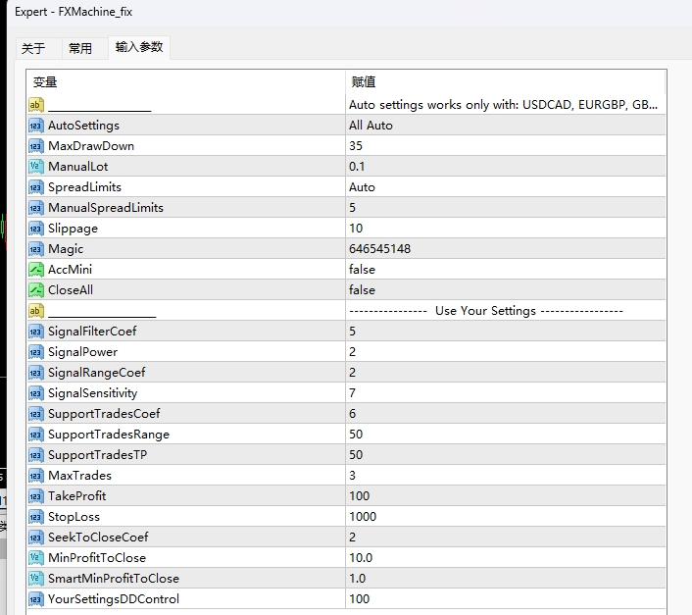
Task: Click the SmartMinProfitToClose double icon
Action: (36, 579)
